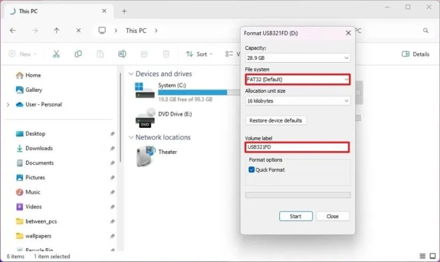Collapse Network locations group

(x=131, y=137)
